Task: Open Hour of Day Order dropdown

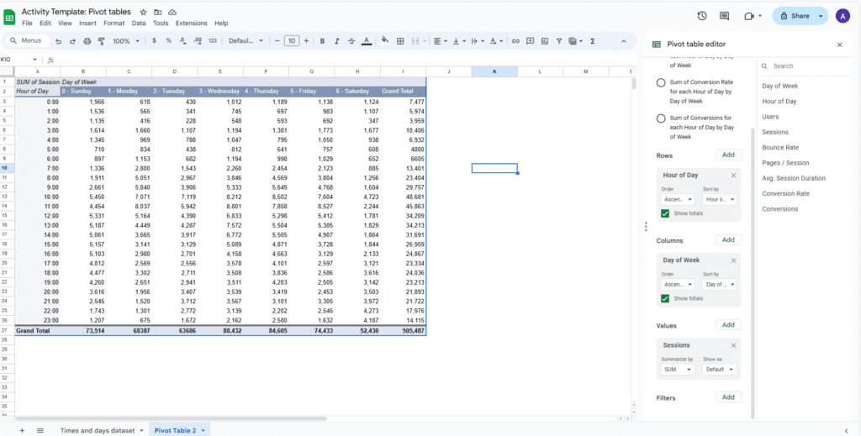Action: 678,200
